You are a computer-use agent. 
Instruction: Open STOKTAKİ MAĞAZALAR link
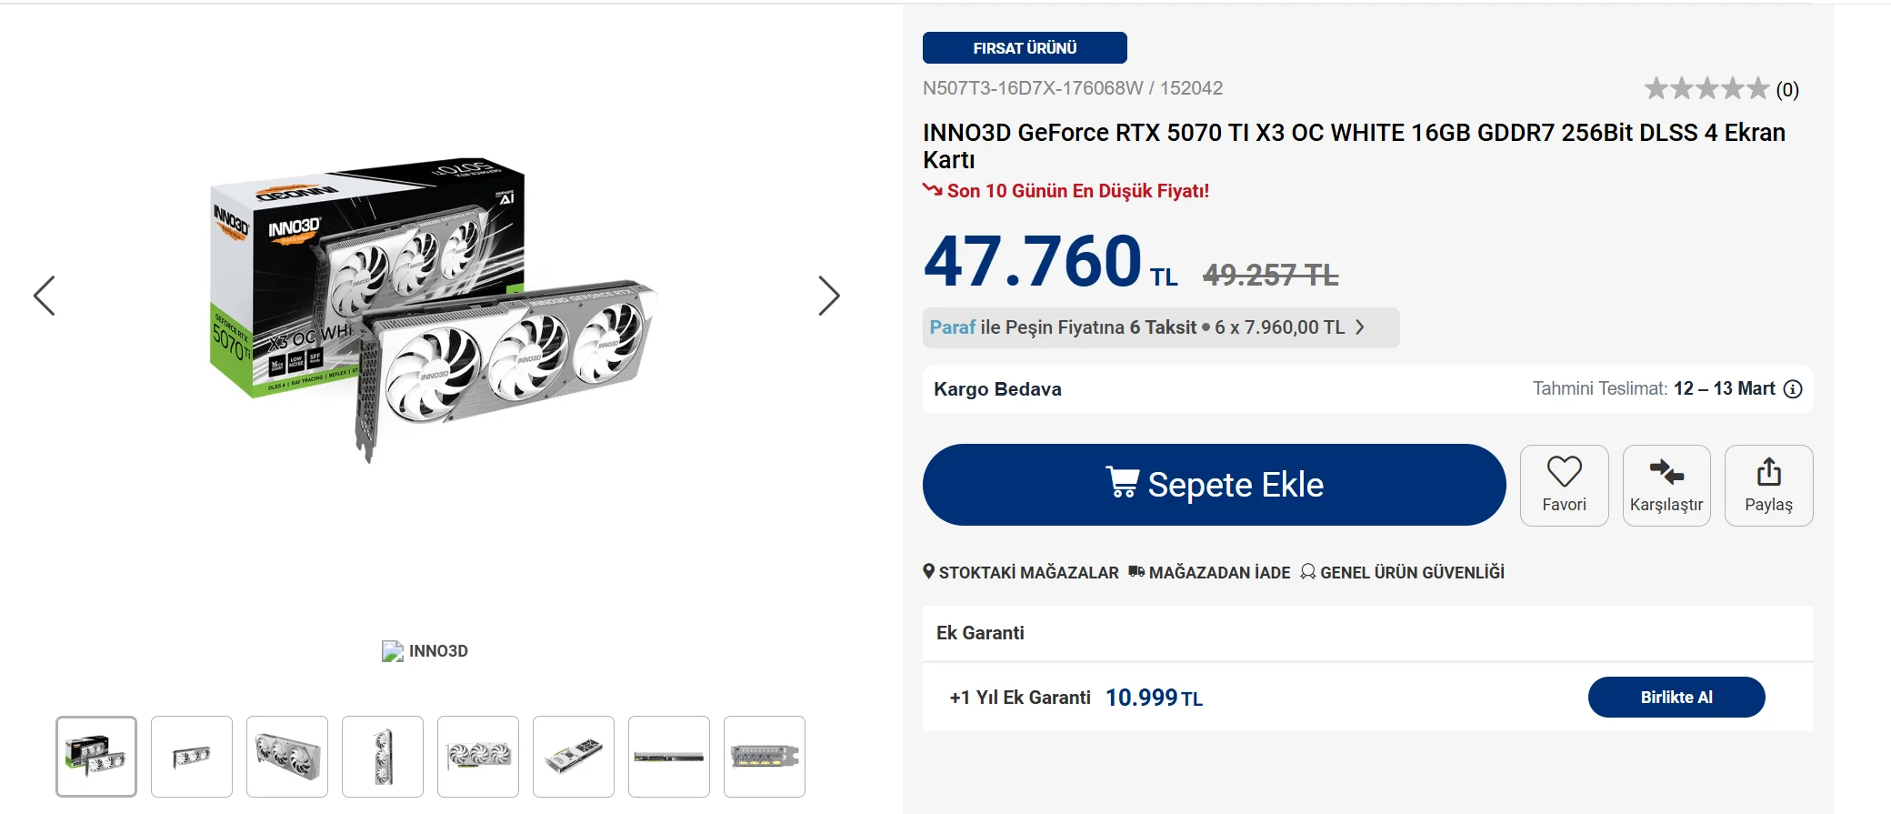[1021, 572]
